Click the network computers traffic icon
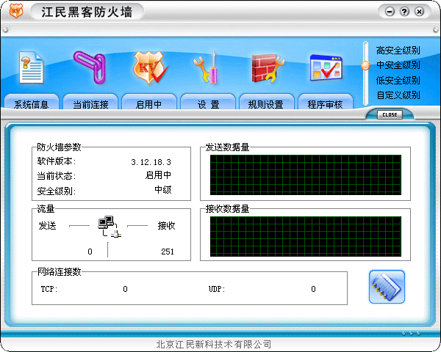This screenshot has width=441, height=352. [x=109, y=227]
